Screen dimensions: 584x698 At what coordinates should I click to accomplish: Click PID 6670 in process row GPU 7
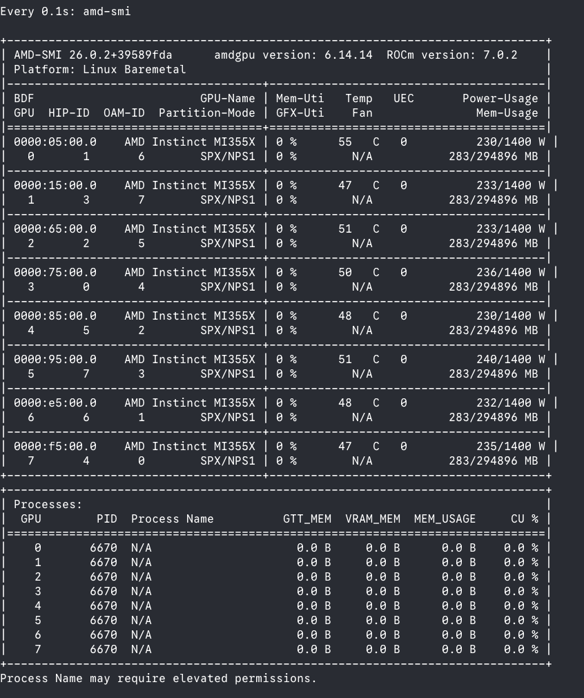click(104, 650)
